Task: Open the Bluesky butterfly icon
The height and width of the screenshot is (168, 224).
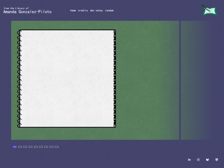Action: point(207,160)
